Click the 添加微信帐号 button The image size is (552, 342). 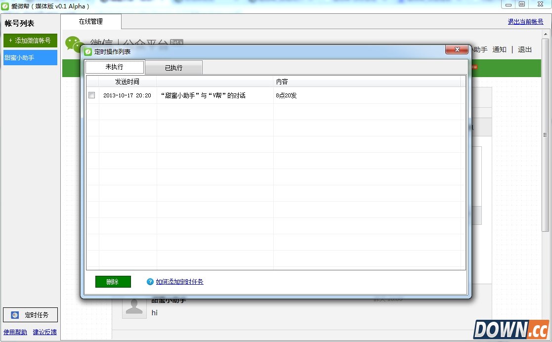[30, 41]
